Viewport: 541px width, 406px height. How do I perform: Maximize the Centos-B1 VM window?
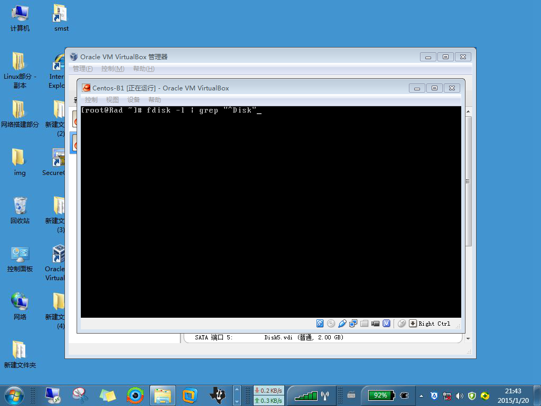click(434, 88)
